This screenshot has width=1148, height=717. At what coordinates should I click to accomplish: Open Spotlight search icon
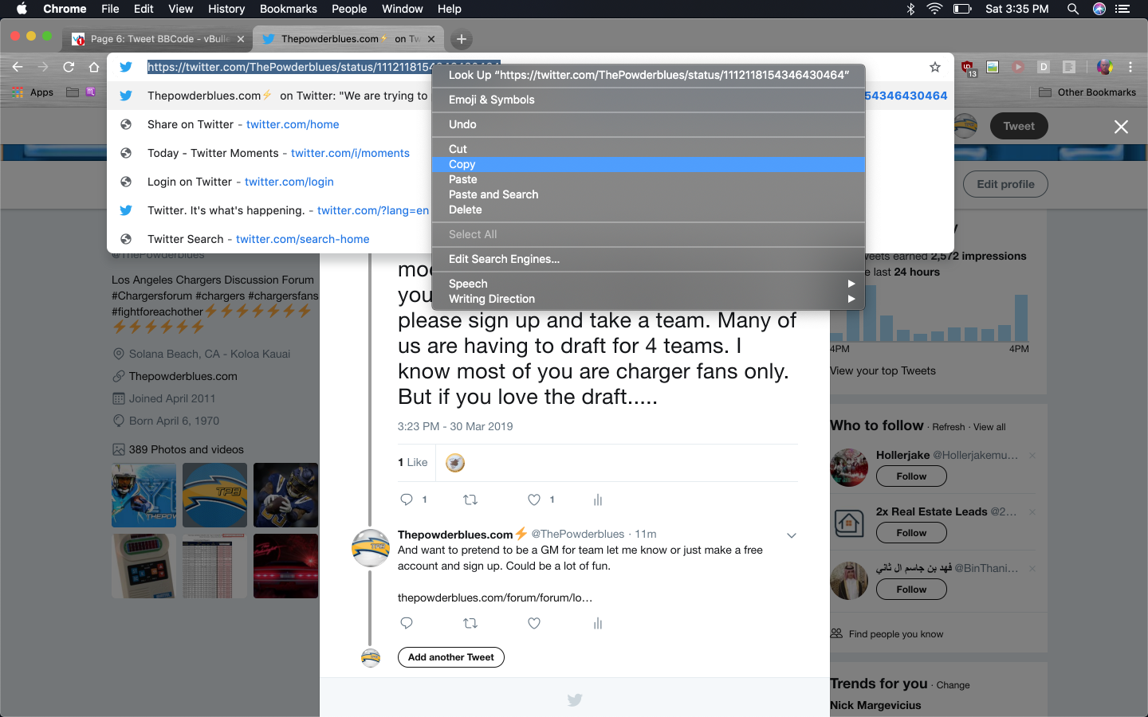coord(1073,9)
